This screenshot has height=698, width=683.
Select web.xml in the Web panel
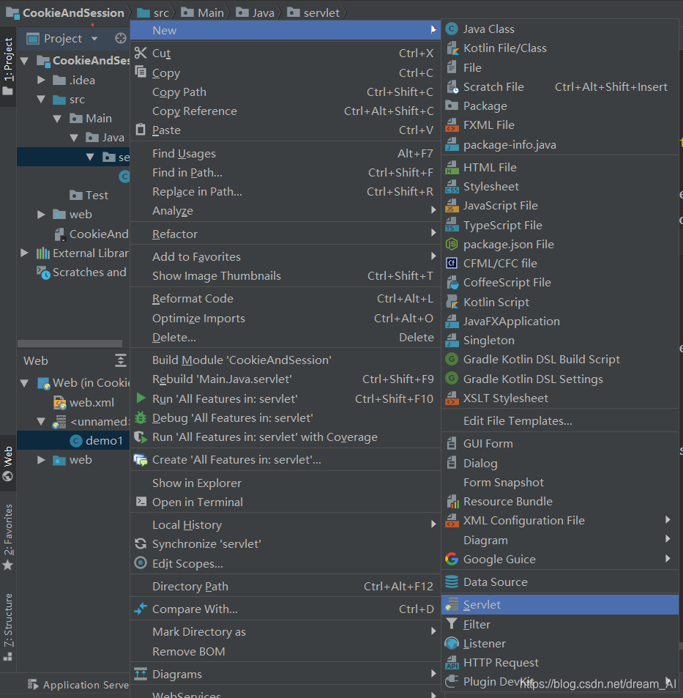pyautogui.click(x=83, y=402)
